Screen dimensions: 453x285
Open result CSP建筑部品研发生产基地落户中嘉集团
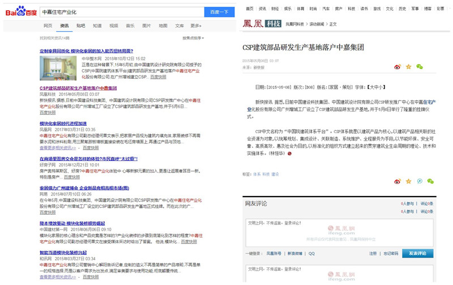78,88
